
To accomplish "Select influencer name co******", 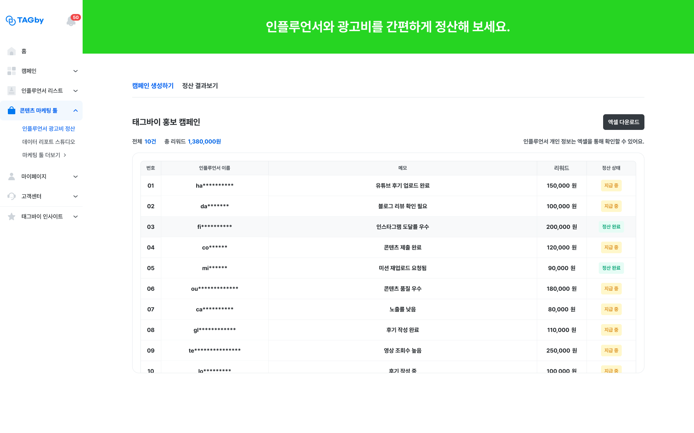I will pos(215,247).
